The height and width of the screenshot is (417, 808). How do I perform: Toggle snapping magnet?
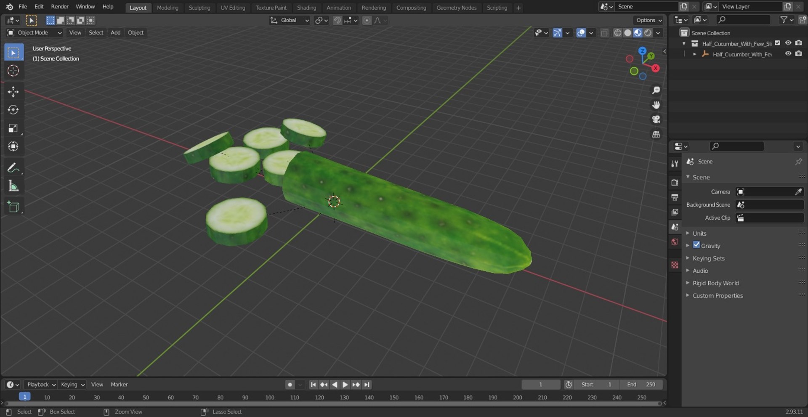point(337,20)
